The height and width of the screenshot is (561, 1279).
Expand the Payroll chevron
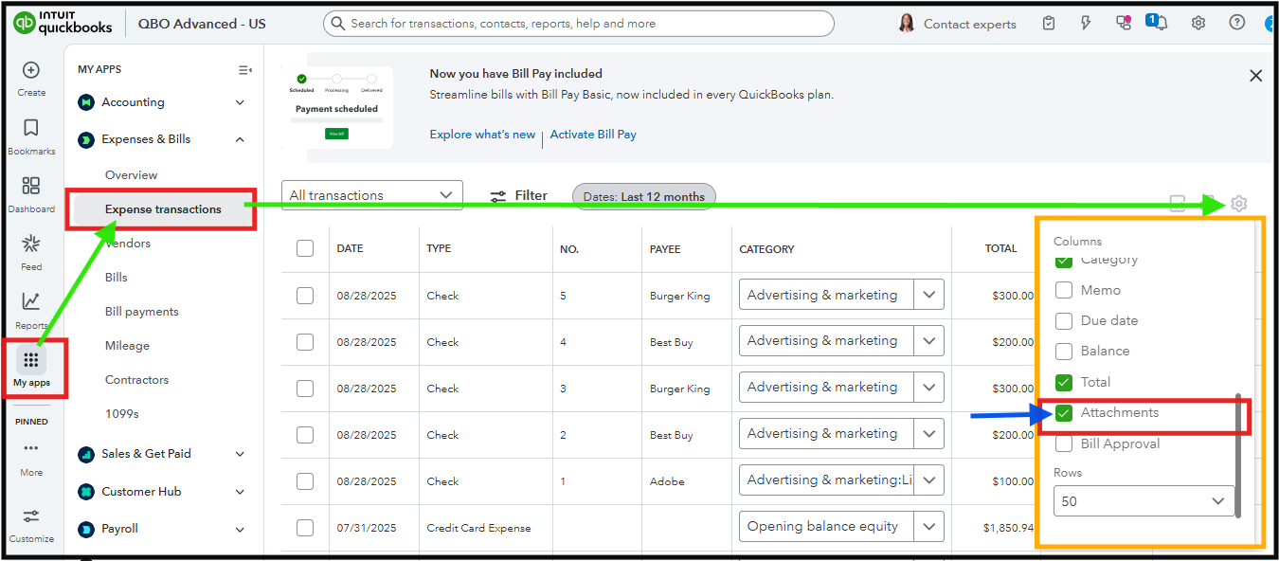point(240,529)
